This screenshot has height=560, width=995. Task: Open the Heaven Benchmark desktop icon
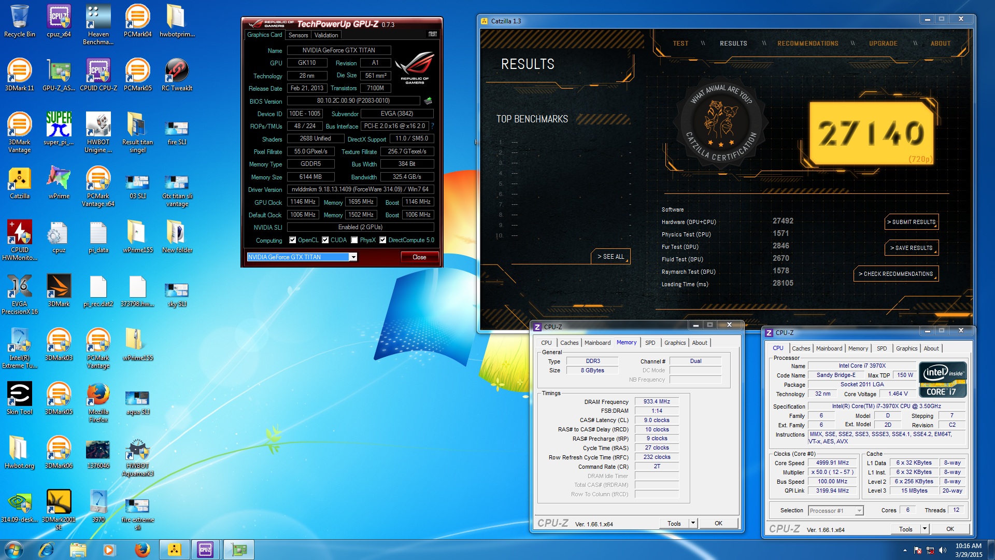click(98, 25)
